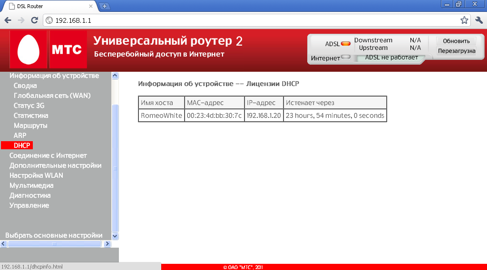Click the MTS egg logo

[29, 50]
